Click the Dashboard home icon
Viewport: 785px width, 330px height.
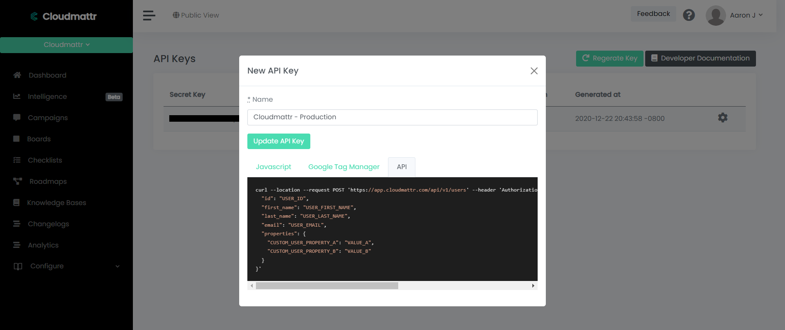click(17, 75)
